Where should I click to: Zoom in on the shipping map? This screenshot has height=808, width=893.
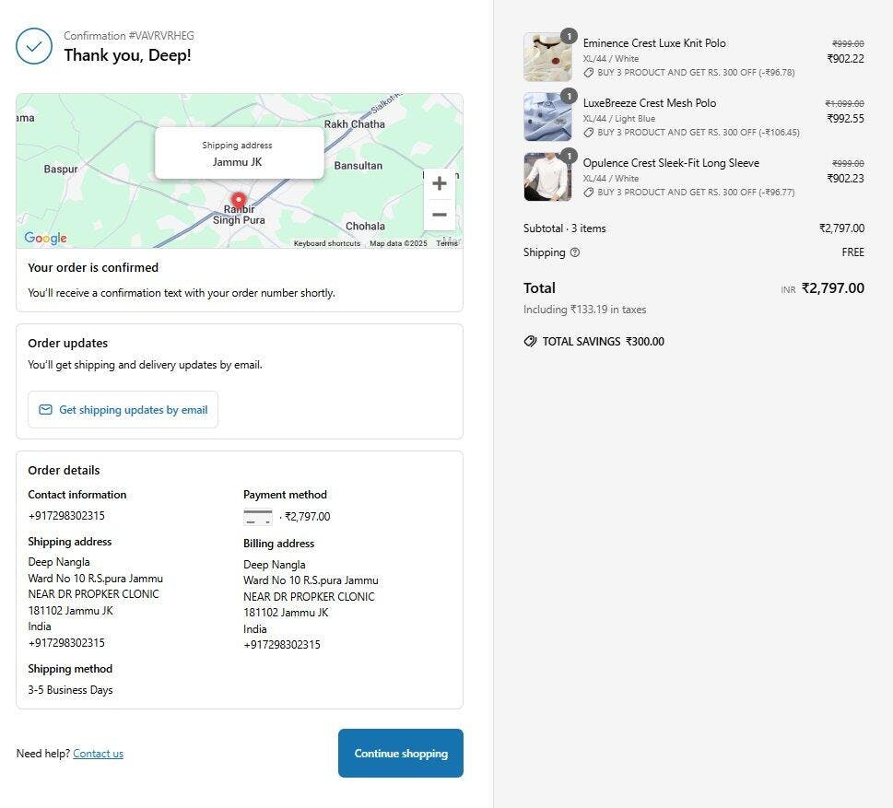tap(439, 183)
